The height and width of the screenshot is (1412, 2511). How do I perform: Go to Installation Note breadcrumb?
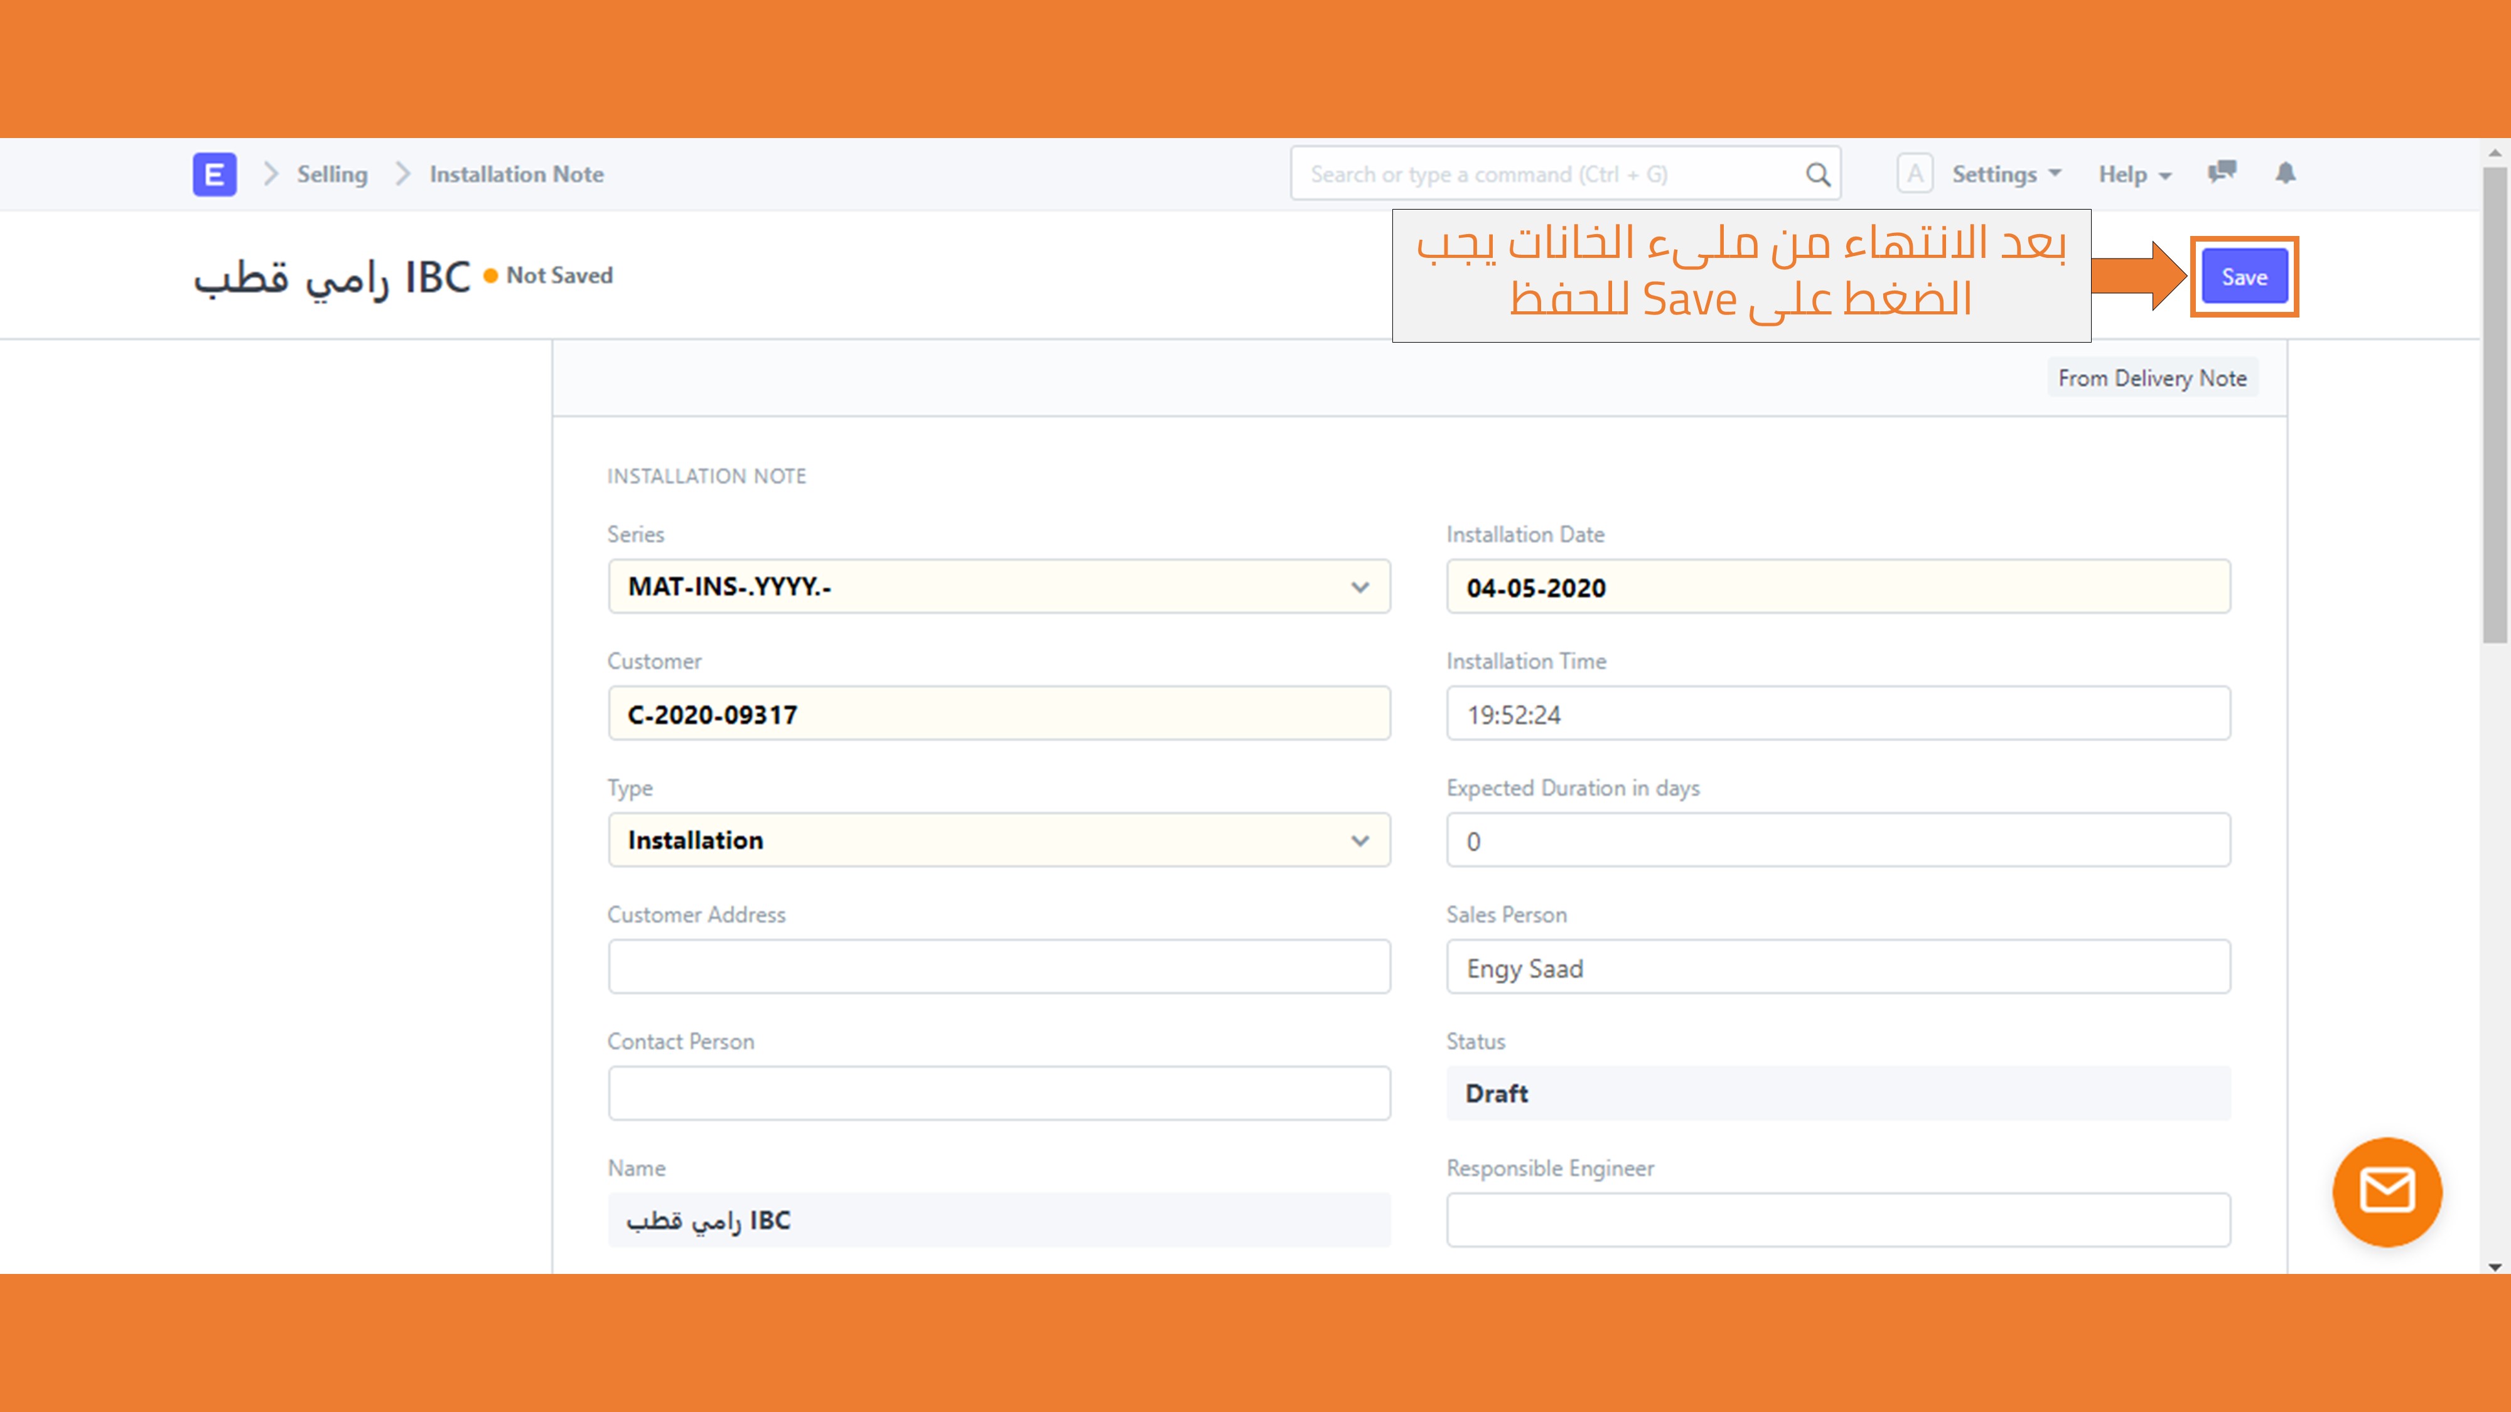point(517,174)
